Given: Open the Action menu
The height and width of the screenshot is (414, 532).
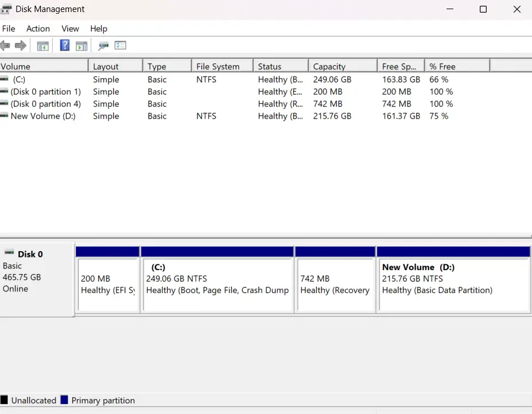Looking at the screenshot, I should click(38, 29).
